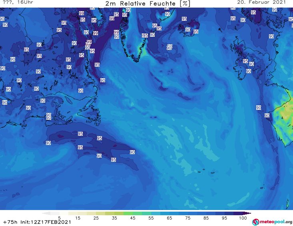Click the legend tick label '35'
The image size is (293, 226).
[x=114, y=218]
